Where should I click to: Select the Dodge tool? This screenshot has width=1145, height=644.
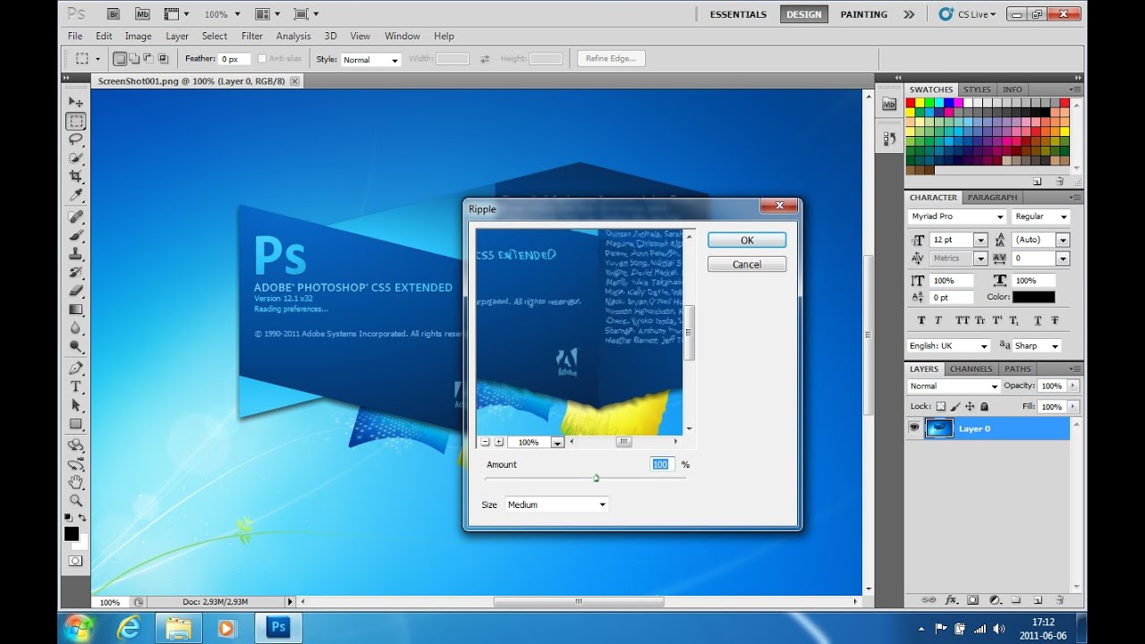pos(76,347)
